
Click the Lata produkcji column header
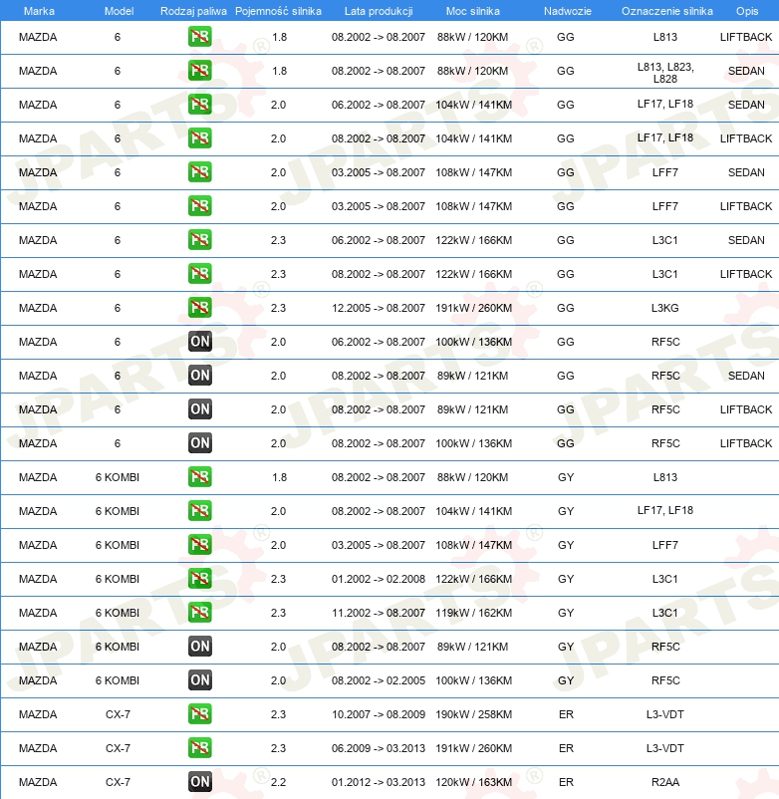(x=379, y=11)
